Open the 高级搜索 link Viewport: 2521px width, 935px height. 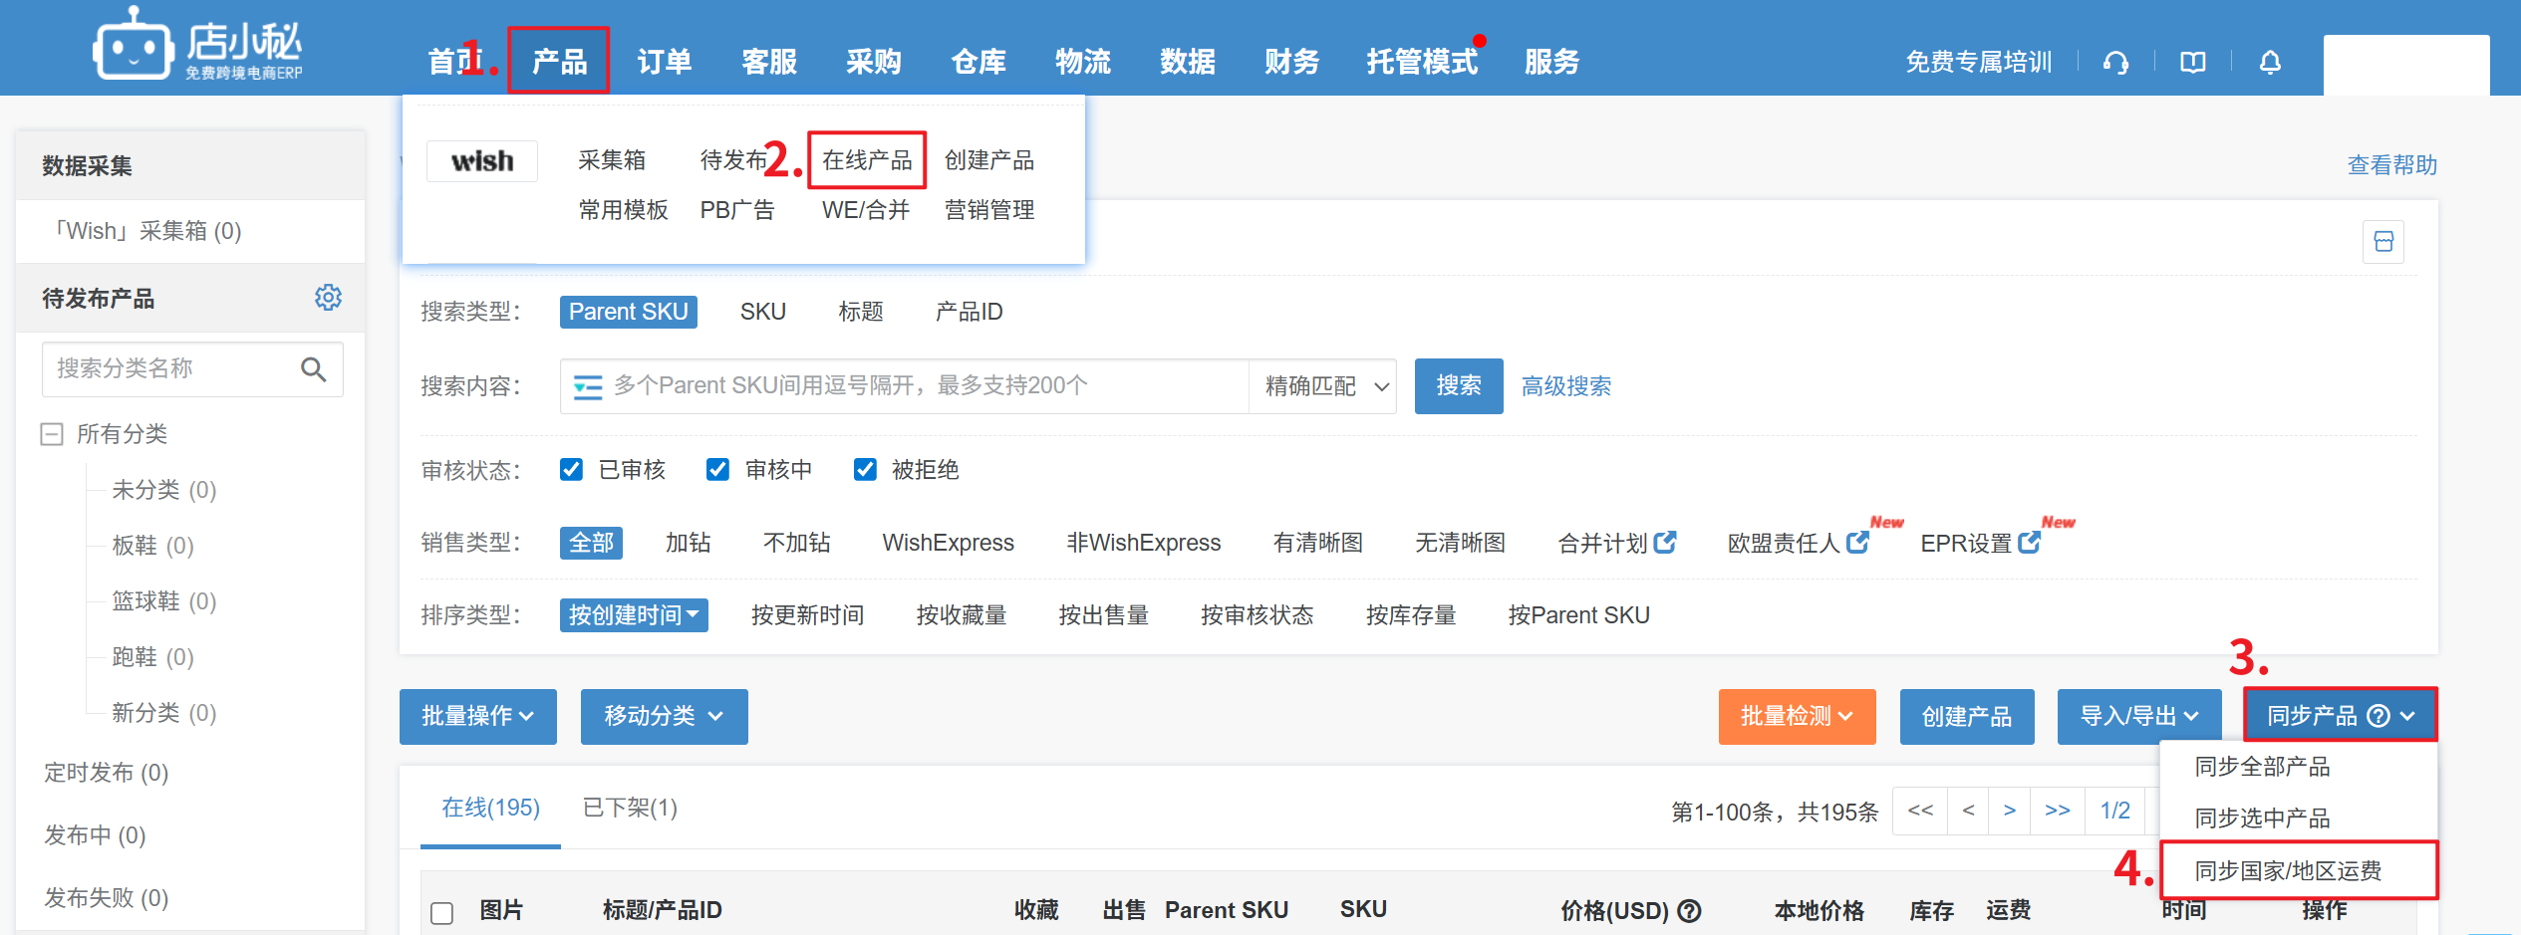(x=1565, y=386)
